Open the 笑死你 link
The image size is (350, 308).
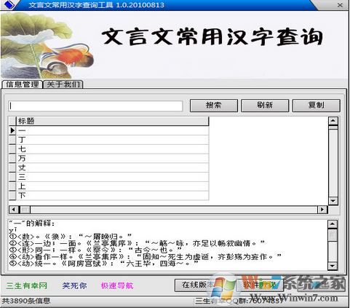point(74,285)
